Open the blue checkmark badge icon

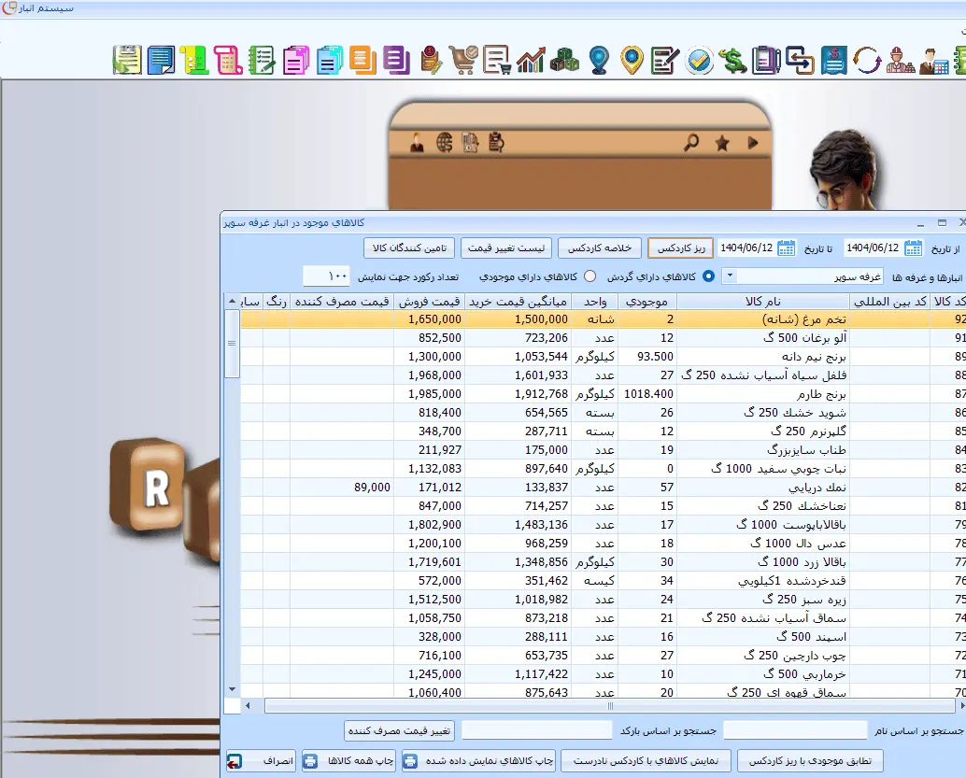[700, 61]
